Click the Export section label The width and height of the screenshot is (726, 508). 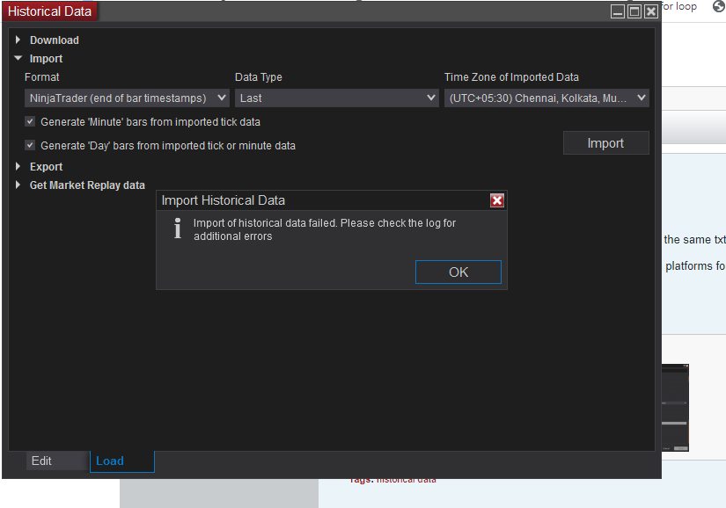46,167
